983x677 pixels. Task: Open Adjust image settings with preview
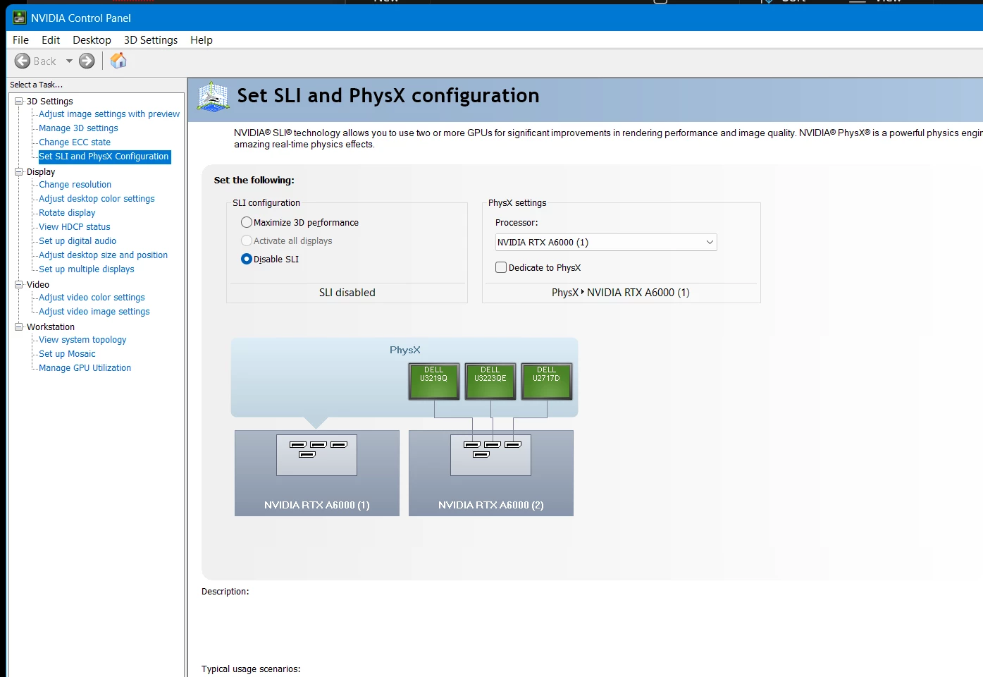[x=109, y=114]
